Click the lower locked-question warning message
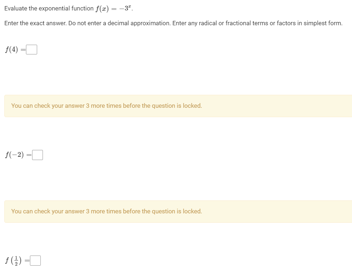352x275 pixels. (106, 211)
